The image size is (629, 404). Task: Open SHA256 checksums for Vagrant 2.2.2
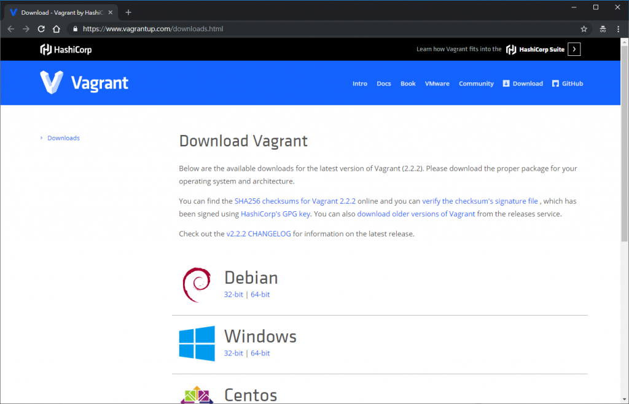pos(295,201)
